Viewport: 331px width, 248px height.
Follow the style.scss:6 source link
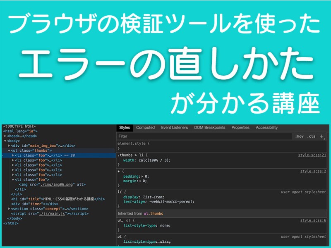(313, 221)
